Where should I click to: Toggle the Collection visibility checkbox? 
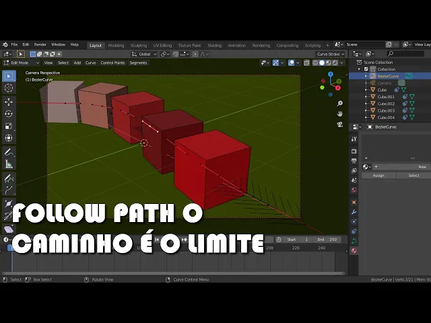click(366, 69)
